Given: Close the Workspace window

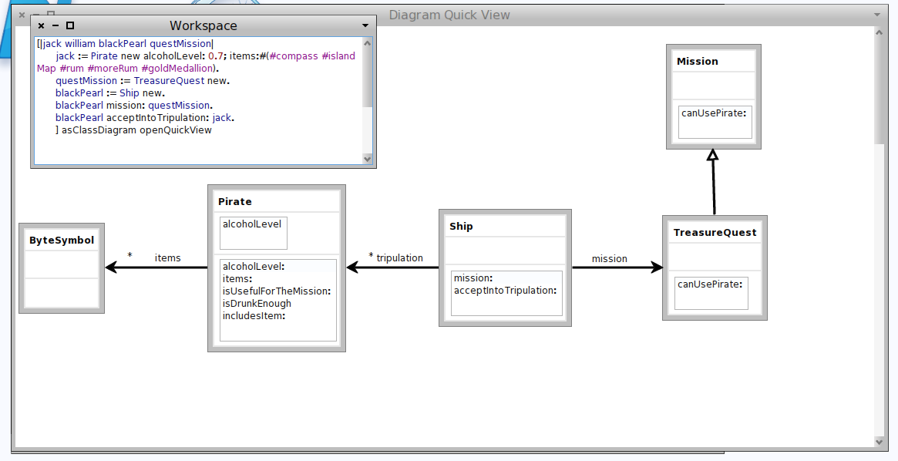Looking at the screenshot, I should [x=41, y=25].
